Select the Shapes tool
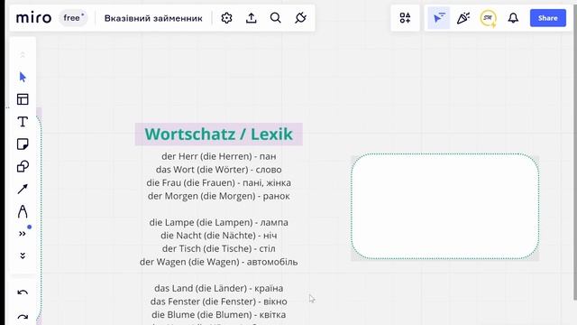This screenshot has width=577, height=325. click(x=23, y=166)
